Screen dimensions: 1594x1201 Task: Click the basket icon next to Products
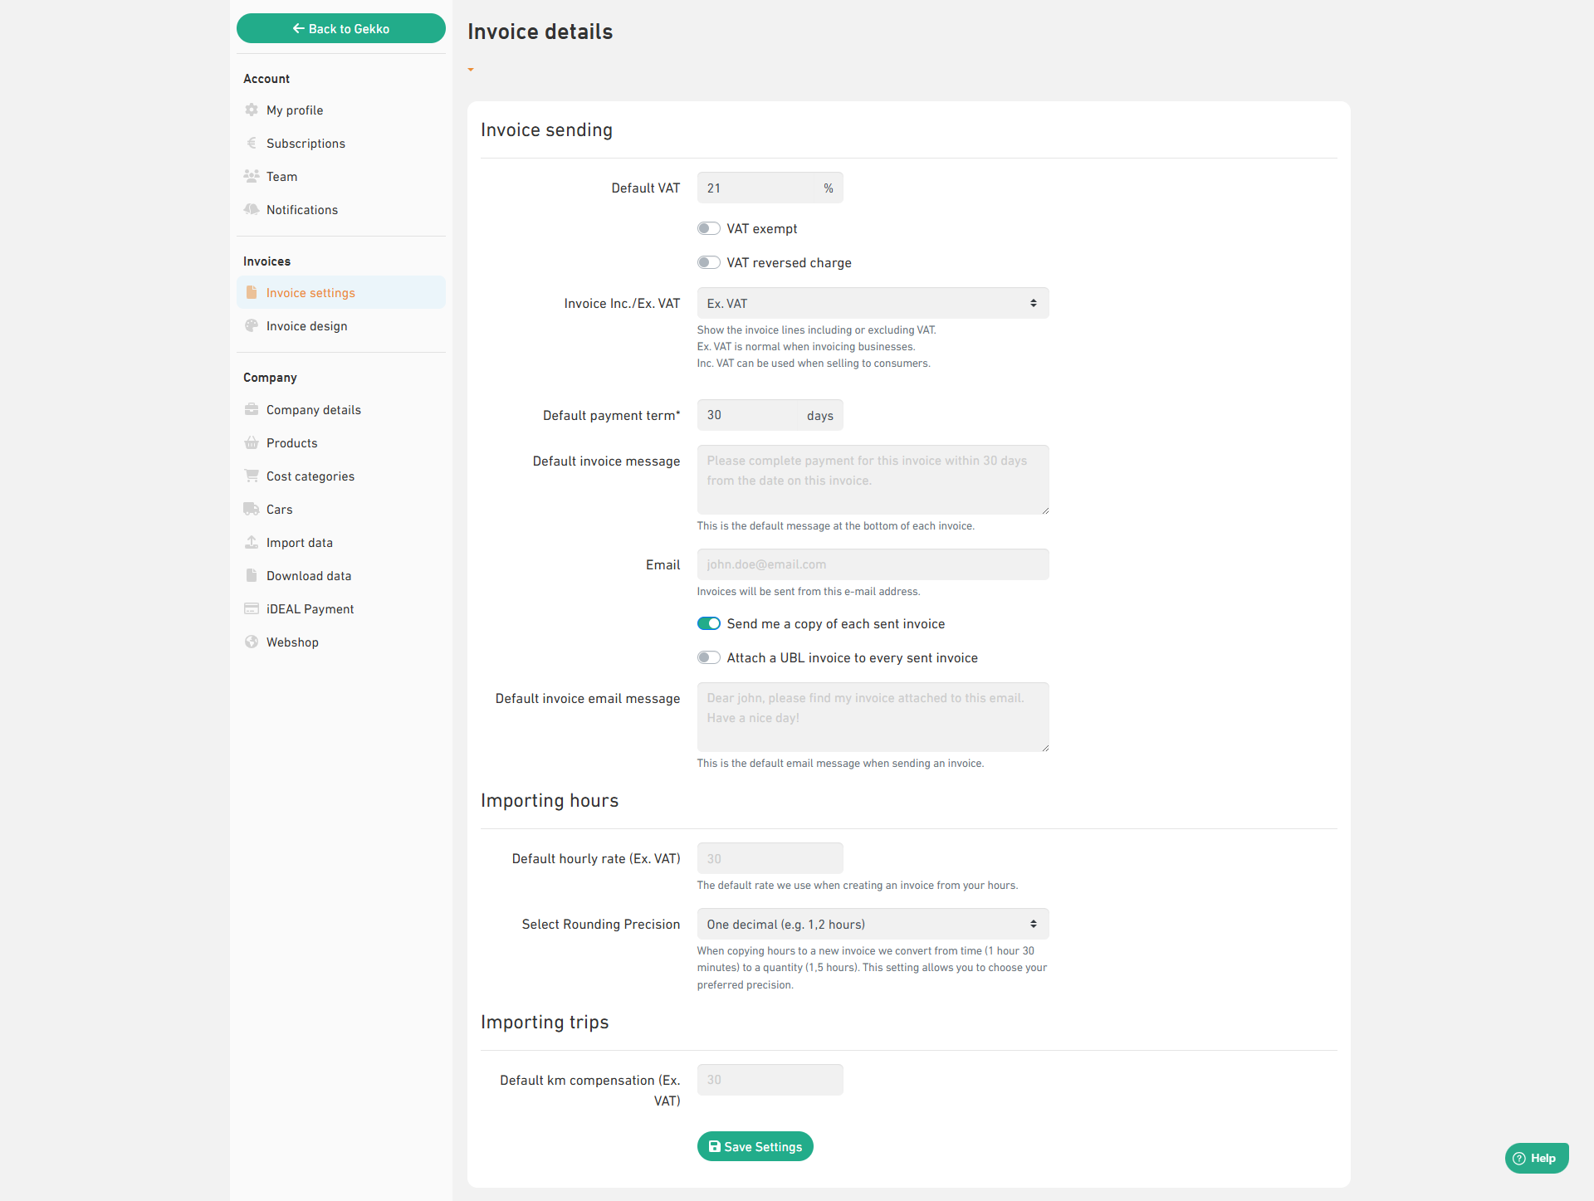point(252,442)
